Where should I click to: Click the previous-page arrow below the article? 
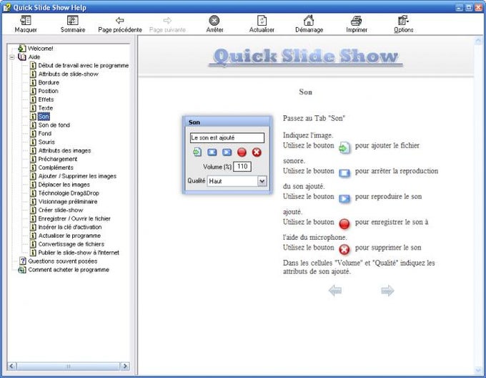[x=335, y=291]
